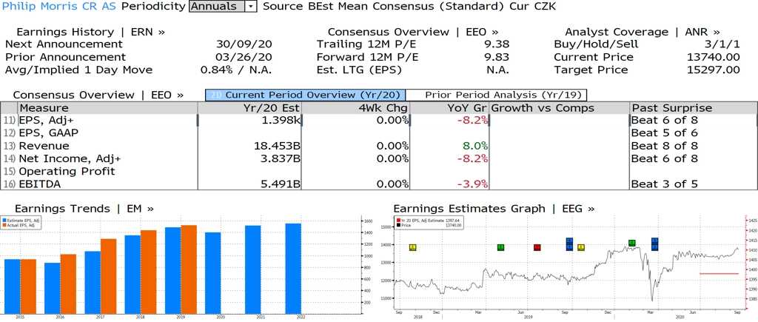Open Earnings Trends EM link
This screenshot has width=758, height=322.
84,209
